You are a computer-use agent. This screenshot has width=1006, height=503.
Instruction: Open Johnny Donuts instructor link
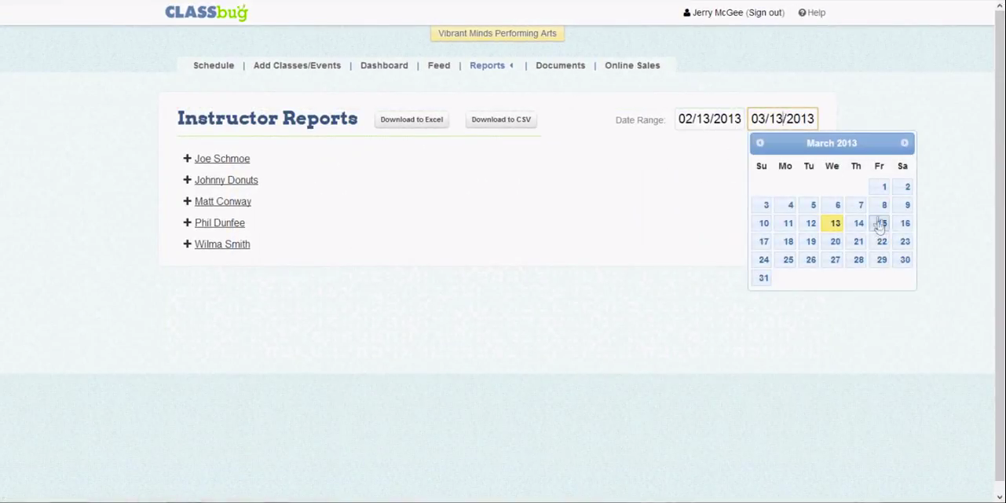click(226, 180)
